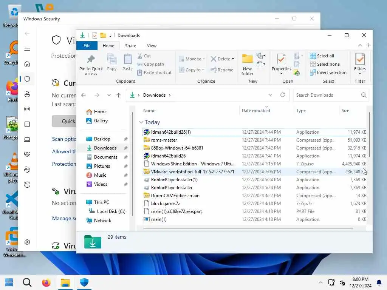Select the RobloxPlayerInstaller(1) file
387x290 pixels.
pyautogui.click(x=254, y=180)
